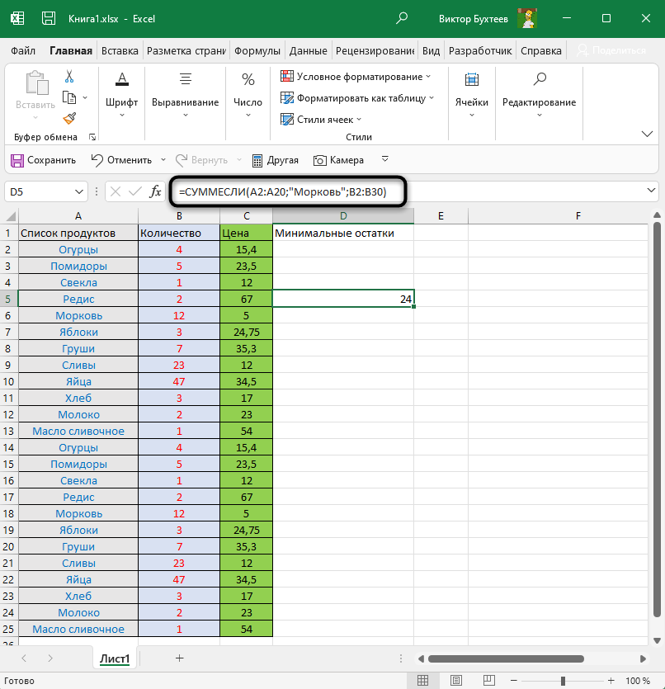Open the search magnifier in title bar

point(402,17)
